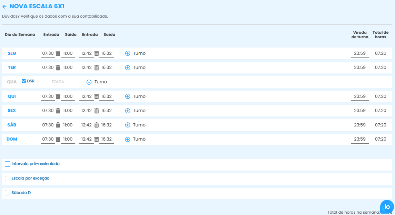The image size is (395, 215).
Task: Edit SEG first entrada time 07:30
Action: 48,53
